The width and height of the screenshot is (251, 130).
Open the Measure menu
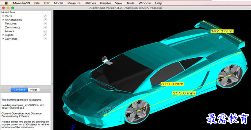[74, 3]
